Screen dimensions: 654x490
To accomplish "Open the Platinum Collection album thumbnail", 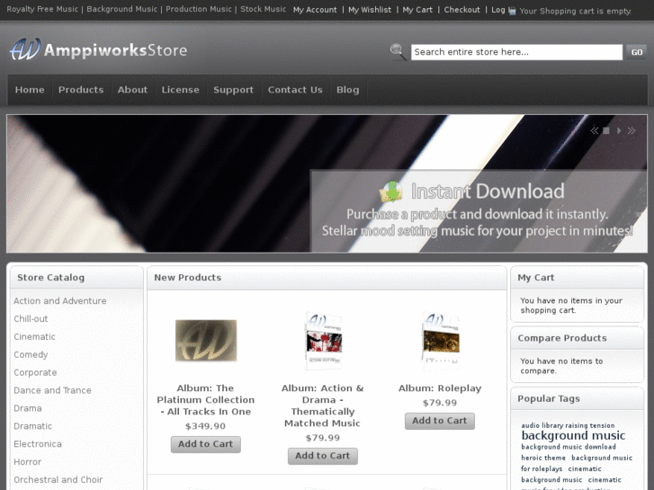I will pos(206,340).
